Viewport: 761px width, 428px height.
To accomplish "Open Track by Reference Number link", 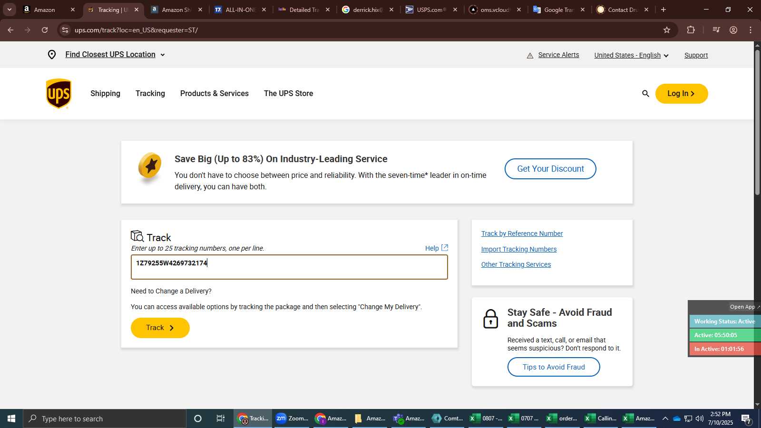I will [x=522, y=233].
